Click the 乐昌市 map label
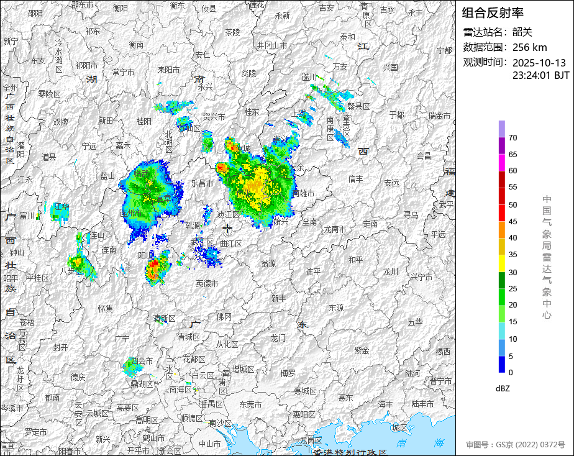The height and width of the screenshot is (456, 574). (202, 183)
